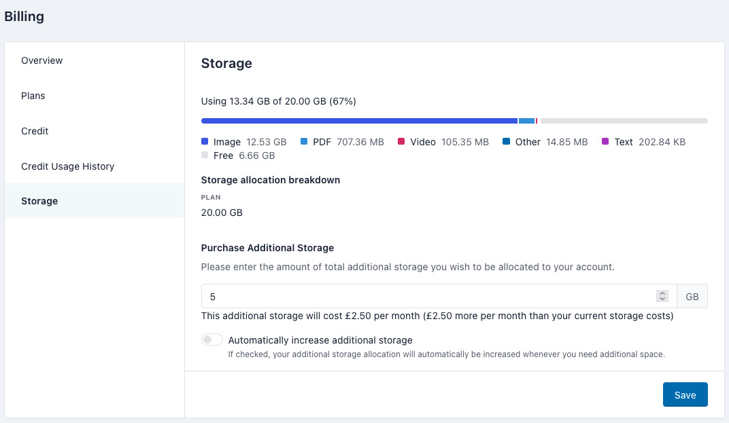Save the storage settings
This screenshot has width=729, height=423.
685,394
